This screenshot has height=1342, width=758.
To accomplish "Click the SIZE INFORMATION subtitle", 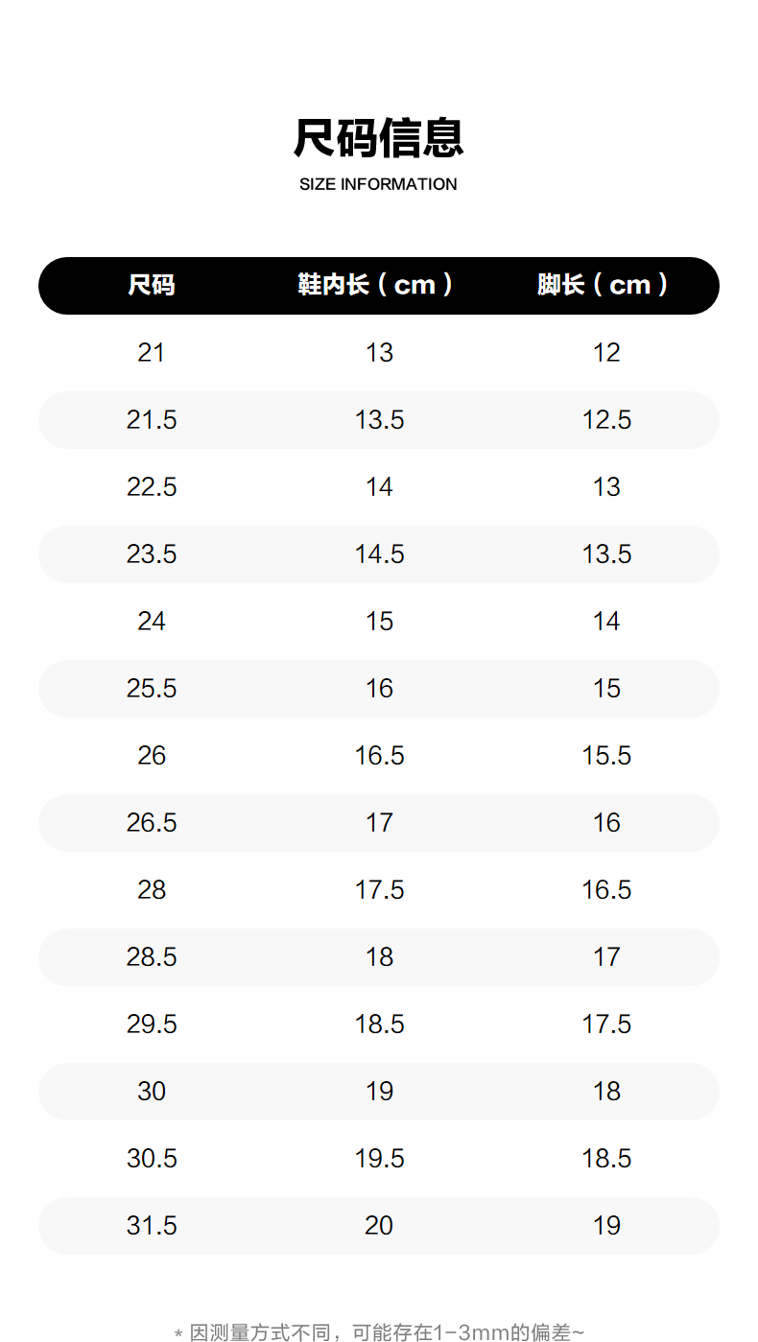I will (x=378, y=184).
